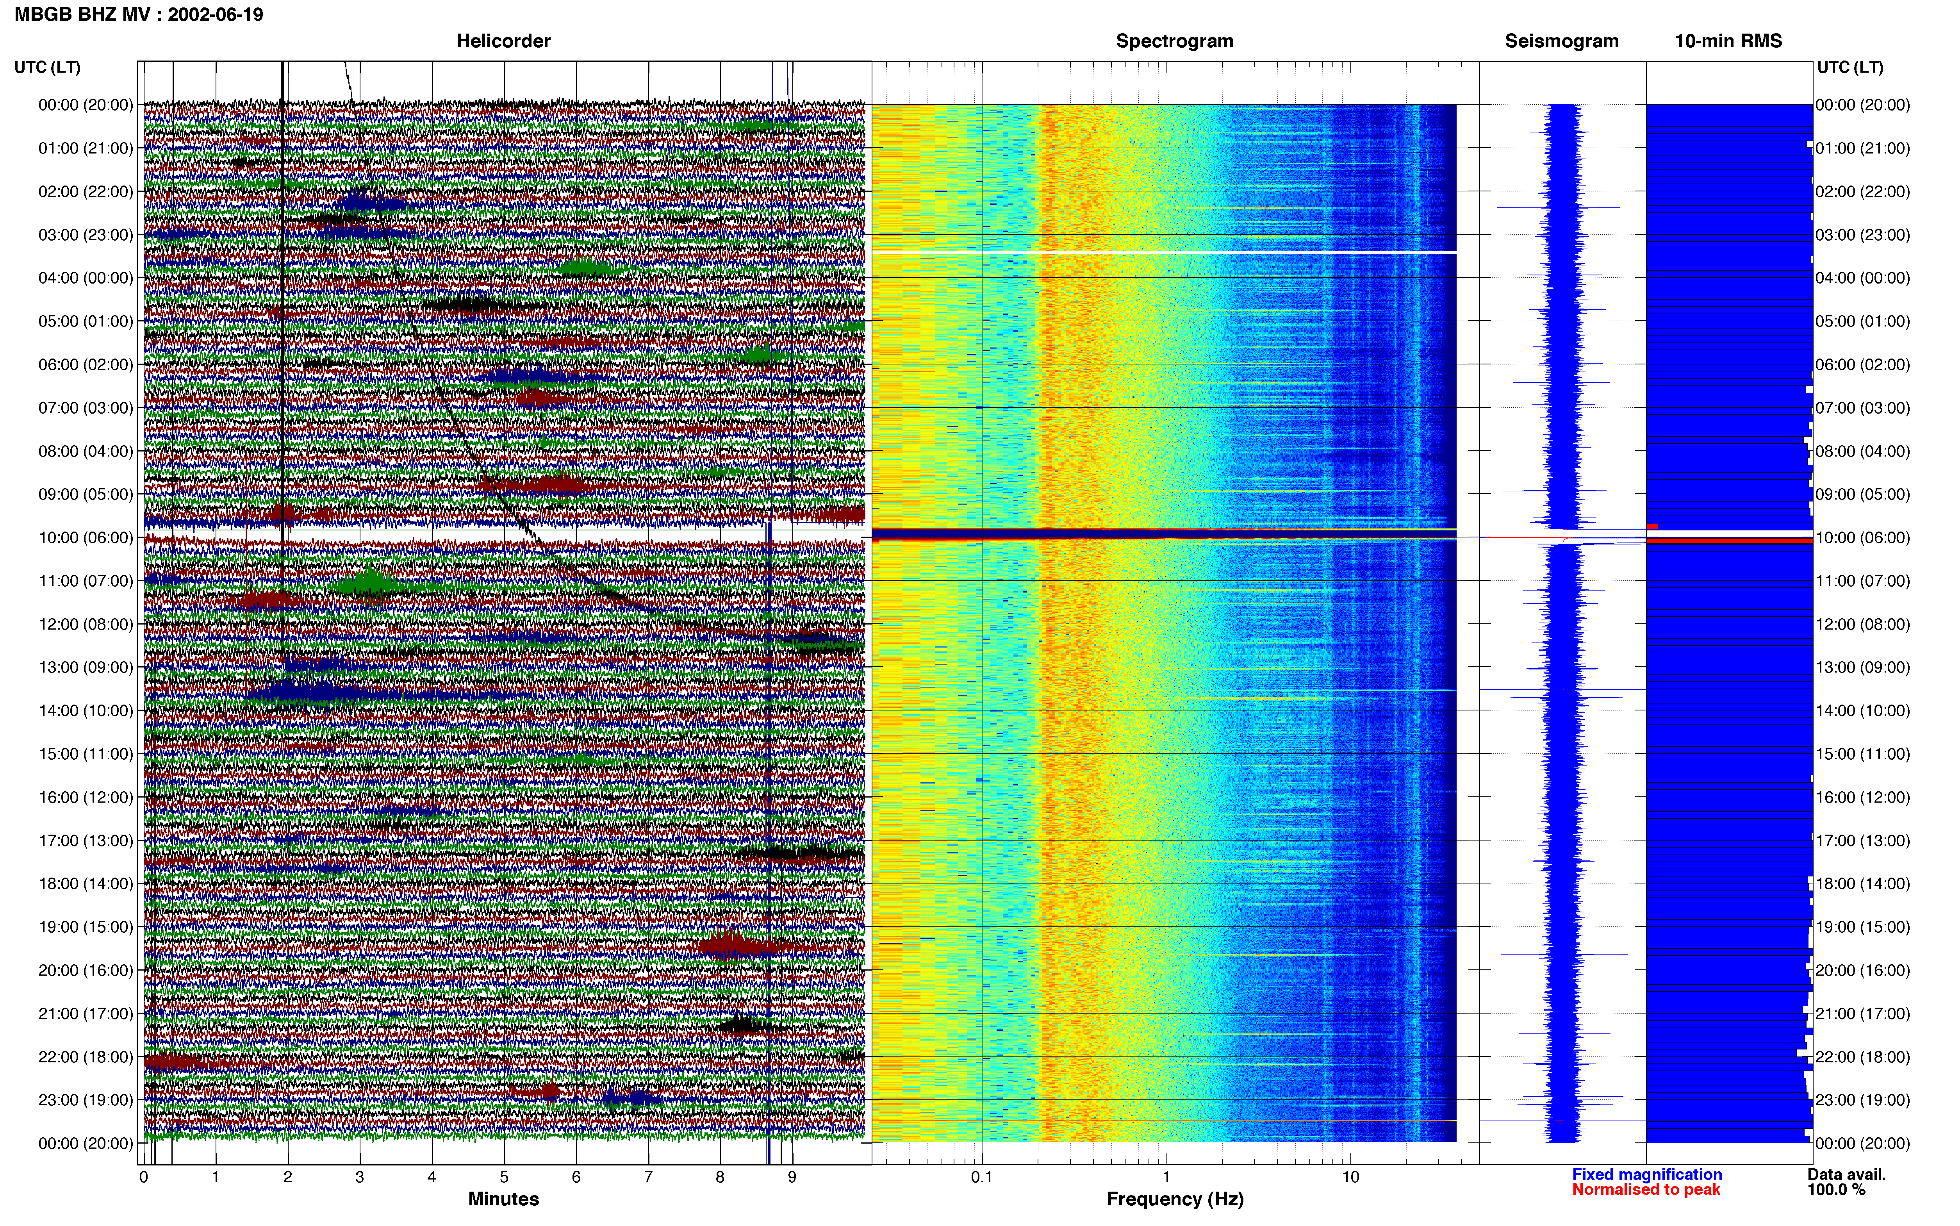Click the 100.0 % data availability value
This screenshot has width=1960, height=1226.
pos(1836,1190)
